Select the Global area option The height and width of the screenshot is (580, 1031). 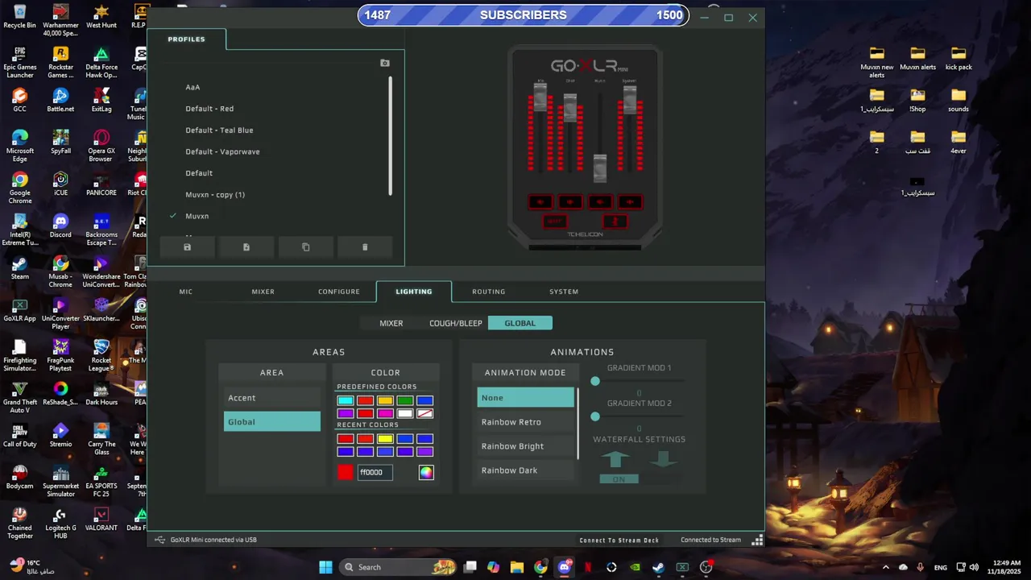pyautogui.click(x=272, y=421)
